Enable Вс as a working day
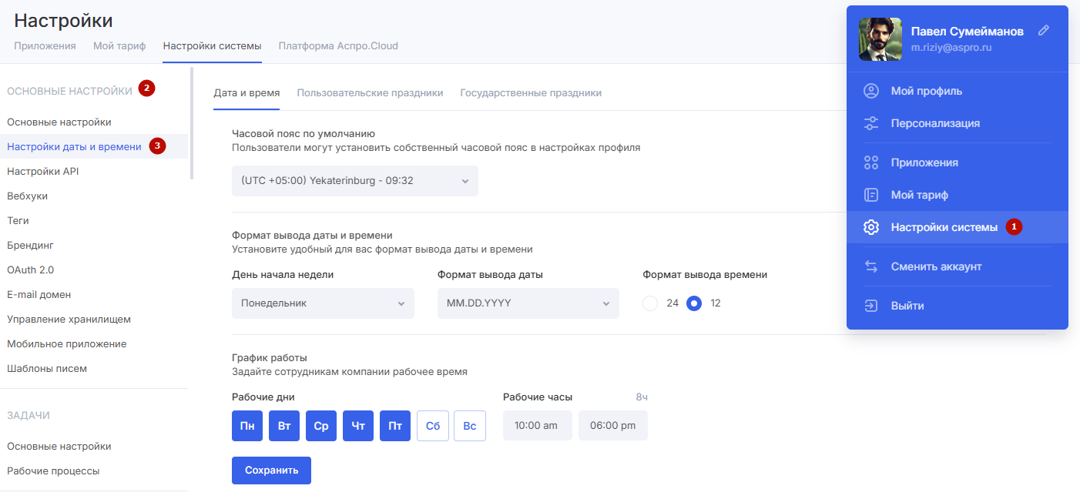The height and width of the screenshot is (499, 1080). coord(470,426)
